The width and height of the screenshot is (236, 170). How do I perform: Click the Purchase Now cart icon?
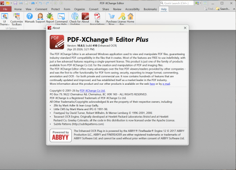[x=111, y=16]
